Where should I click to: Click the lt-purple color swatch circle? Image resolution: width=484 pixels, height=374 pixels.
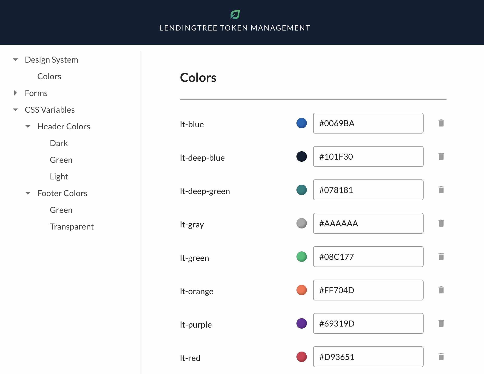pos(301,323)
